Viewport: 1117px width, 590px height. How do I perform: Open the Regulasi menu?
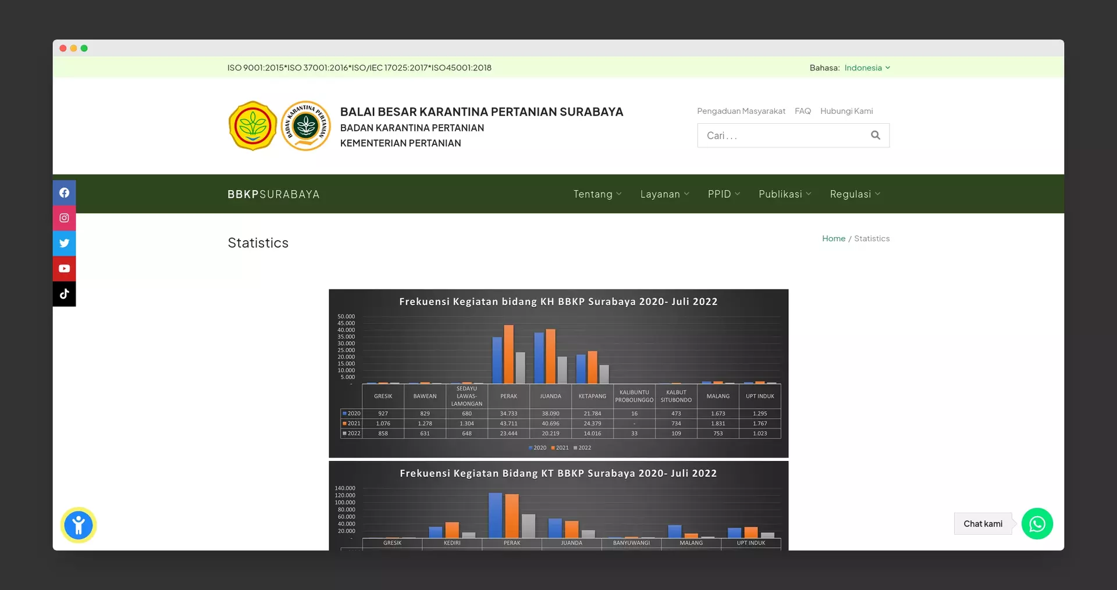point(855,194)
